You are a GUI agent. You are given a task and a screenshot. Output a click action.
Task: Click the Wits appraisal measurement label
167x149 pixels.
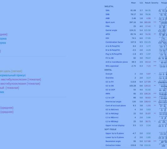(x=112, y=66)
